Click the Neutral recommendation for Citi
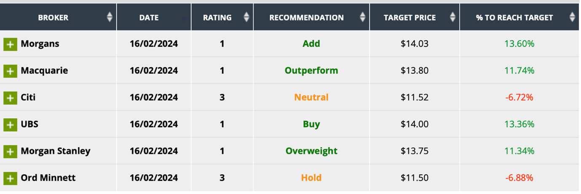 point(311,97)
